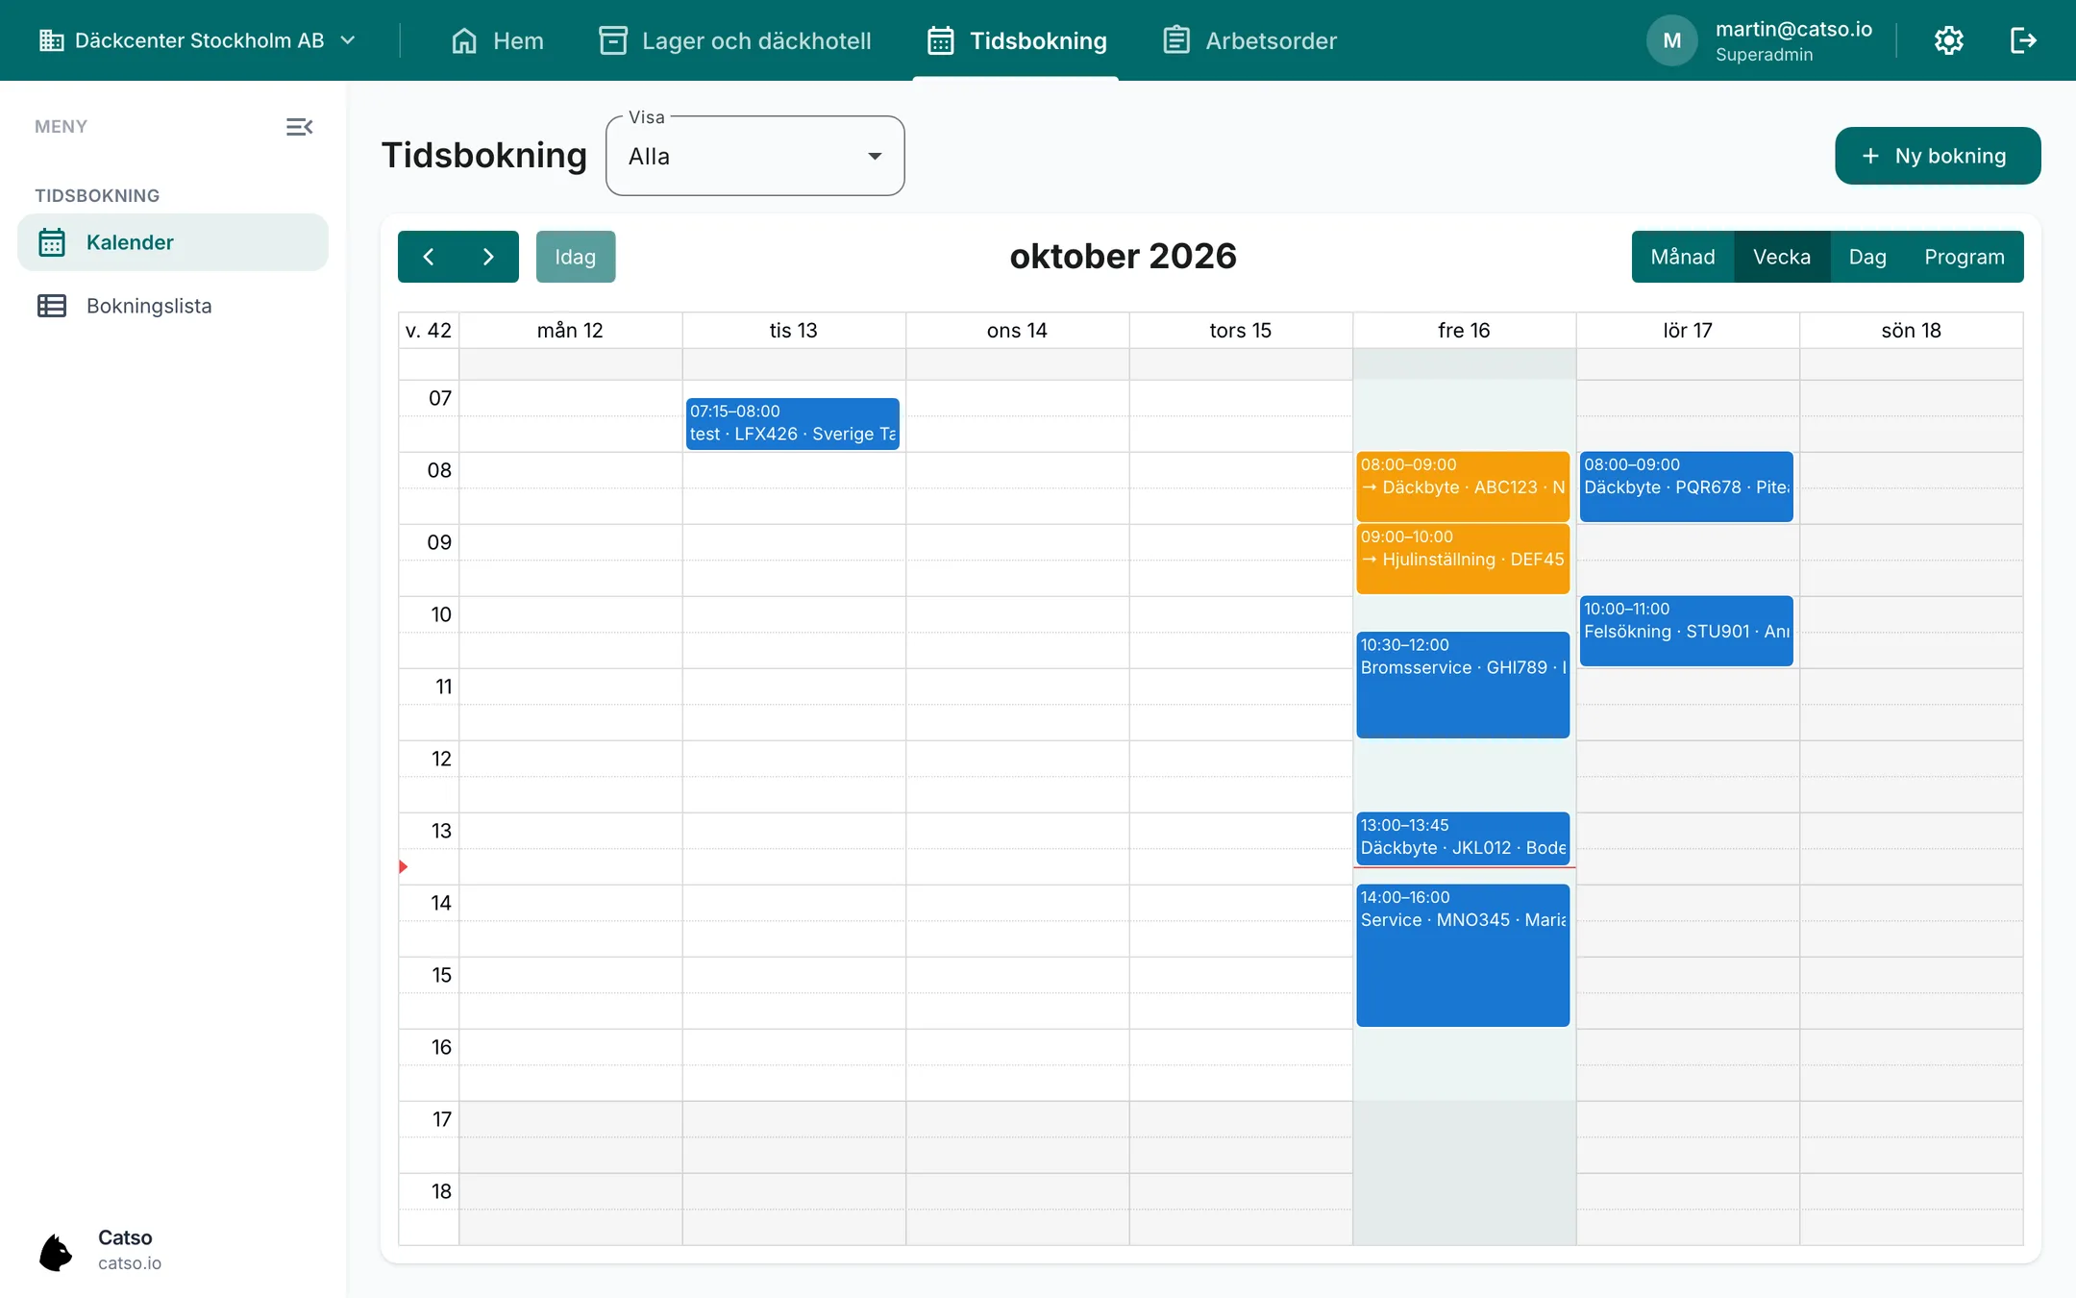
Task: Open the Däckbyte JKL012 booking
Action: click(x=1463, y=837)
